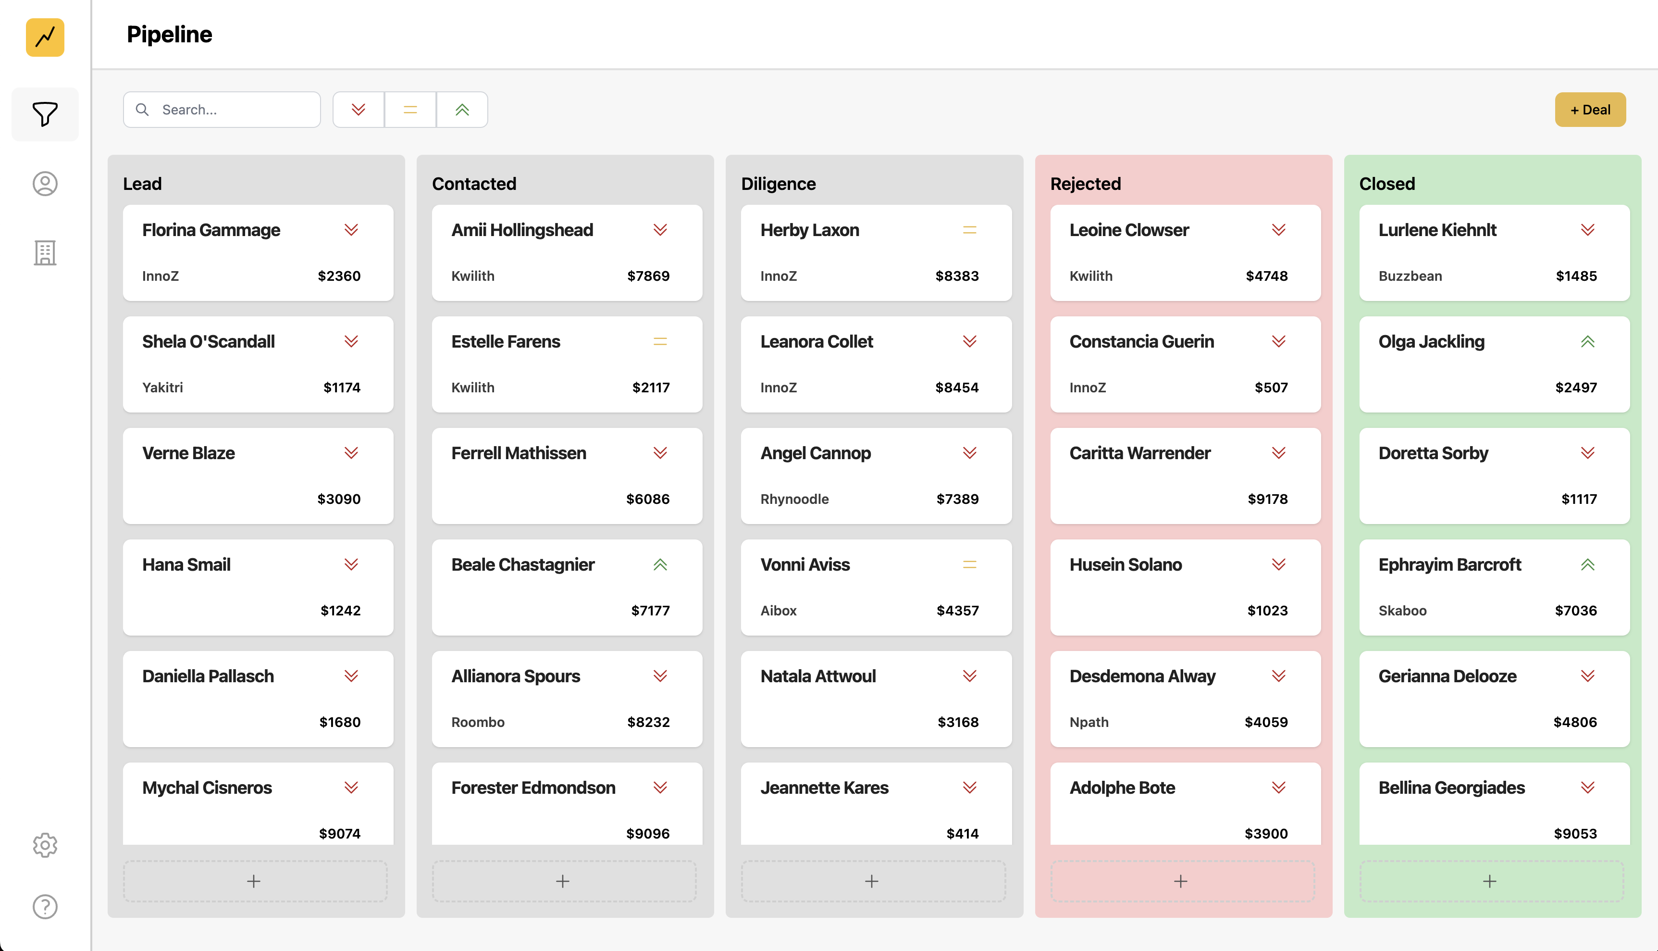Add a new card to Rejected column
The image size is (1658, 951).
tap(1182, 881)
